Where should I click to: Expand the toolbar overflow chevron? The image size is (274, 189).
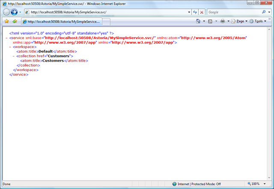click(270, 19)
